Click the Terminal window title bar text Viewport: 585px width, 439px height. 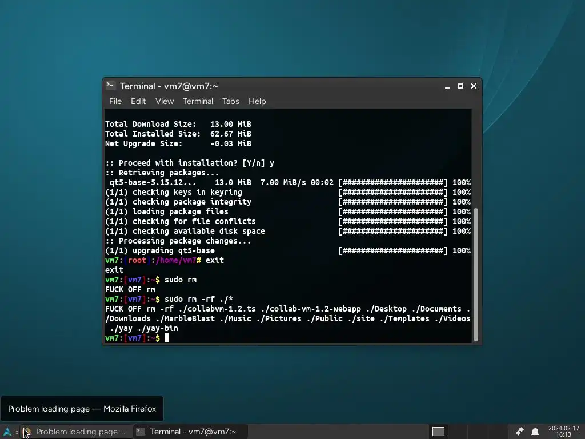(169, 86)
